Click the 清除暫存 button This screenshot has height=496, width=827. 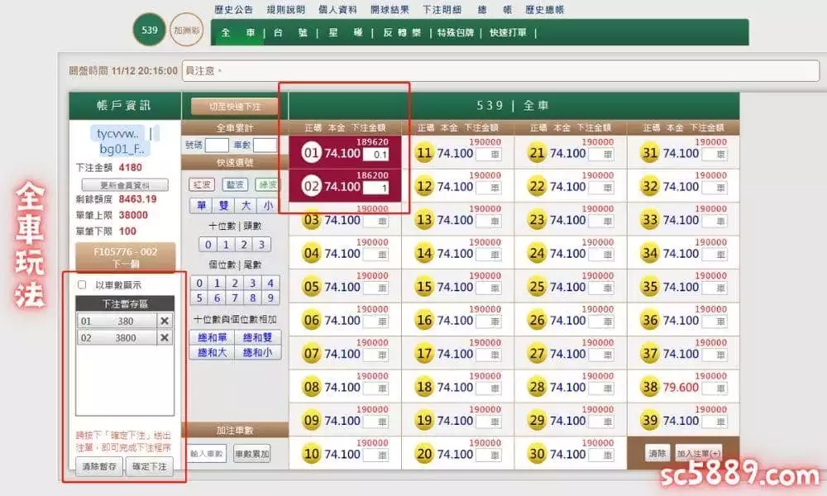(99, 466)
